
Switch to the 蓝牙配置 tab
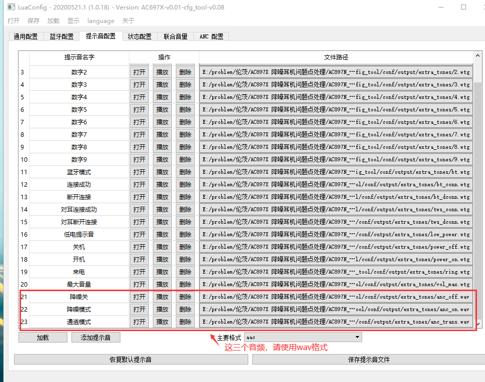tap(61, 36)
